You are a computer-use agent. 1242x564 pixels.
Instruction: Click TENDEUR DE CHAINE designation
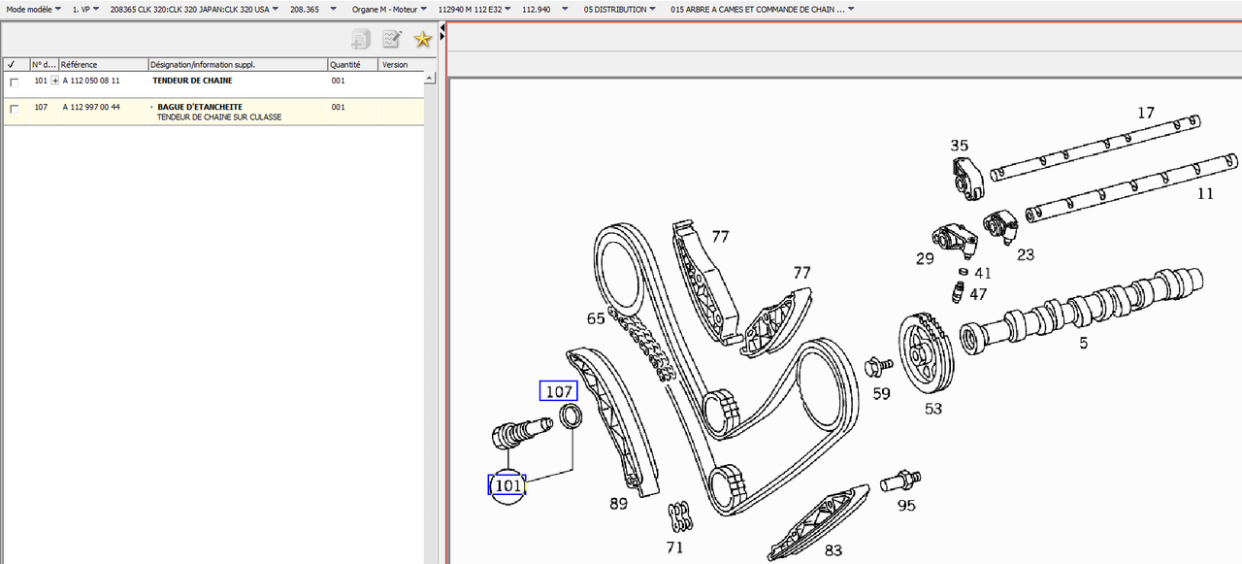[192, 81]
